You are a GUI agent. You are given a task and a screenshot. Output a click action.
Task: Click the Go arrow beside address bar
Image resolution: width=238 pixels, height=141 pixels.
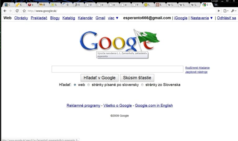pyautogui.click(x=219, y=11)
